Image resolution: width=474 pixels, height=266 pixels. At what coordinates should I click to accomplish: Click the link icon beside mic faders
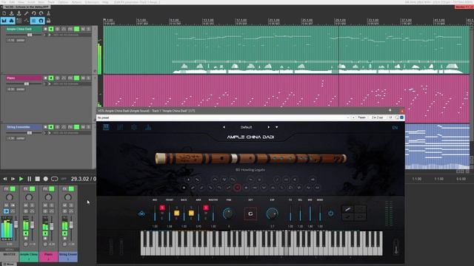[x=141, y=214]
